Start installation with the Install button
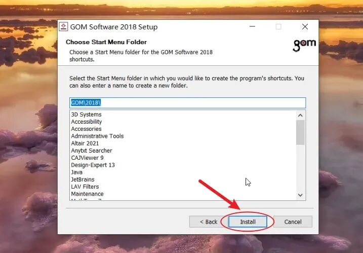The image size is (363, 253). pyautogui.click(x=248, y=222)
